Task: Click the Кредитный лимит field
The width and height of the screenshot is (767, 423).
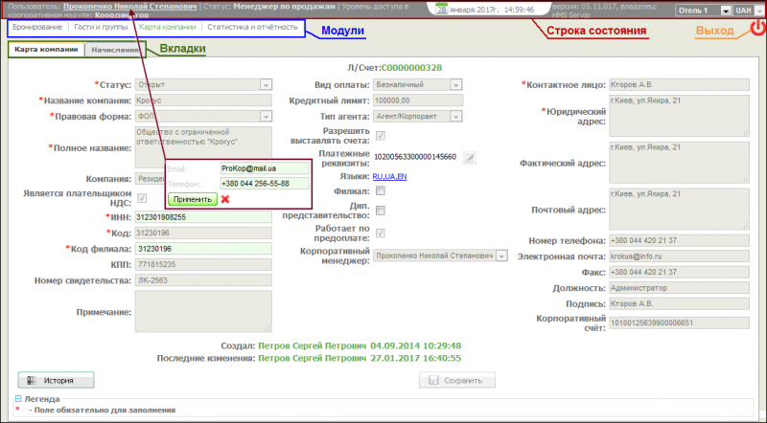Action: point(418,100)
